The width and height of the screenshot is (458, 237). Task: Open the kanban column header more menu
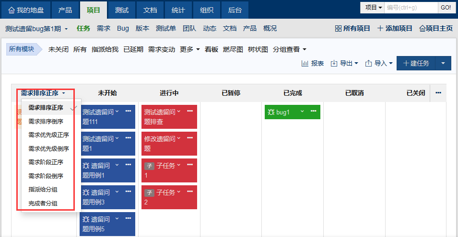click(x=438, y=93)
